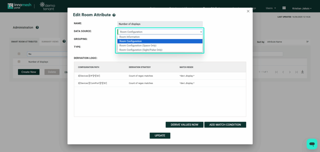This screenshot has height=152, width=320.
Task: Switch to Smart Room Attributes tab
Action: tap(24, 42)
